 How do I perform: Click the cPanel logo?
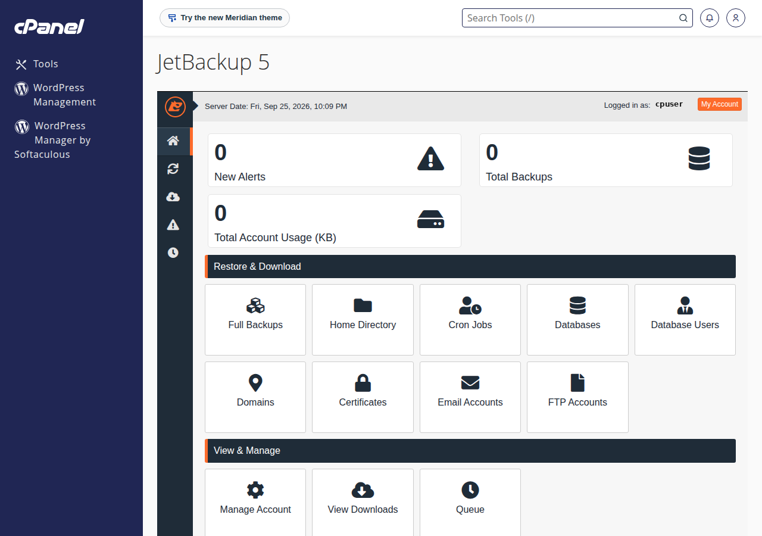pos(49,27)
